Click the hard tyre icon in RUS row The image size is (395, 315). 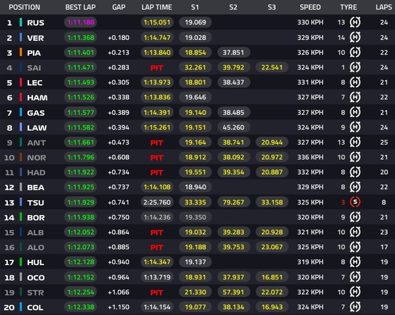[x=355, y=22]
